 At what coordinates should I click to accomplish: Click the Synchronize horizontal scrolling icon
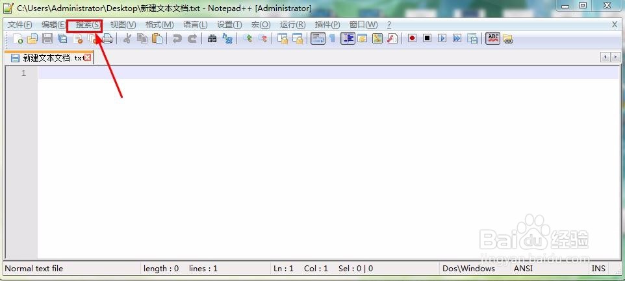[298, 38]
